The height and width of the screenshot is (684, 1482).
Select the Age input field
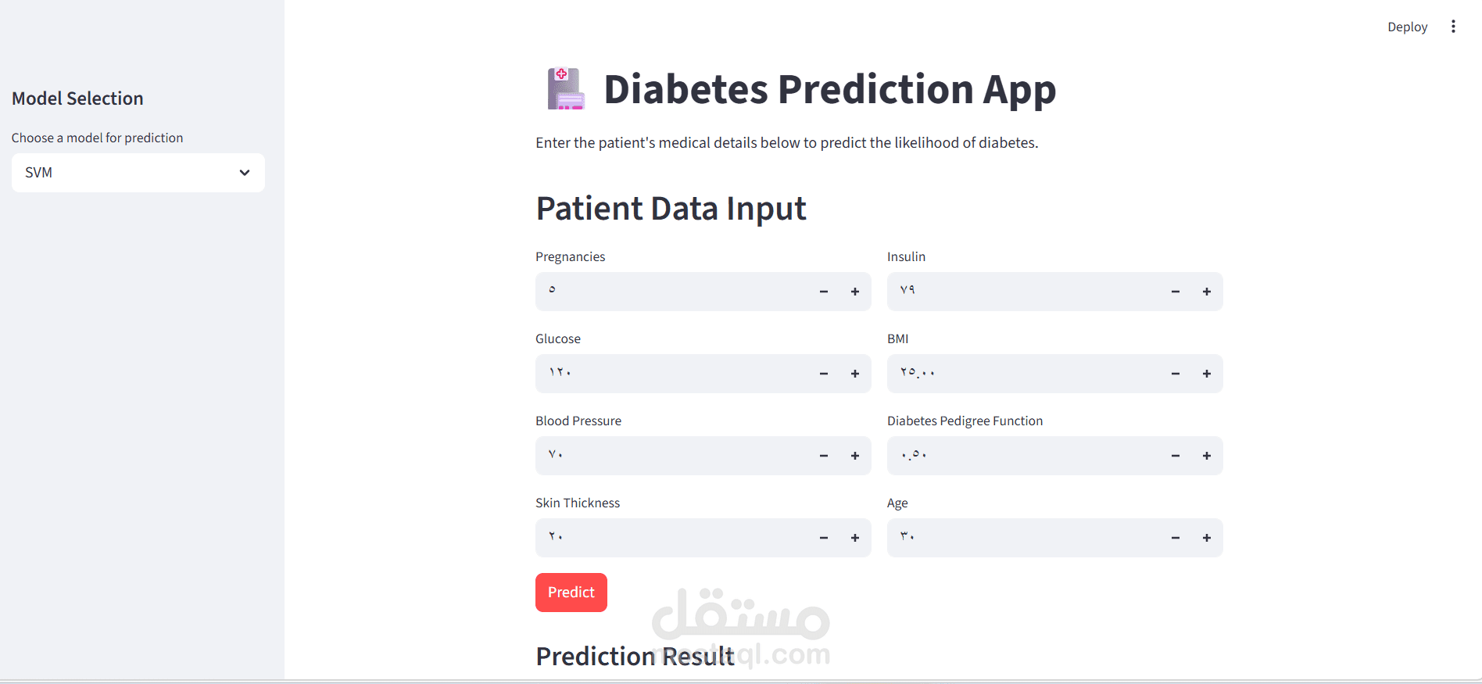pos(1024,538)
